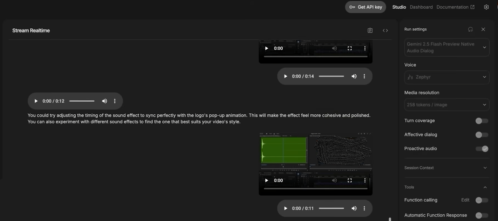Image resolution: width=498 pixels, height=221 pixels.
Task: Play the lower video with waveform thumbnail
Action: click(267, 180)
